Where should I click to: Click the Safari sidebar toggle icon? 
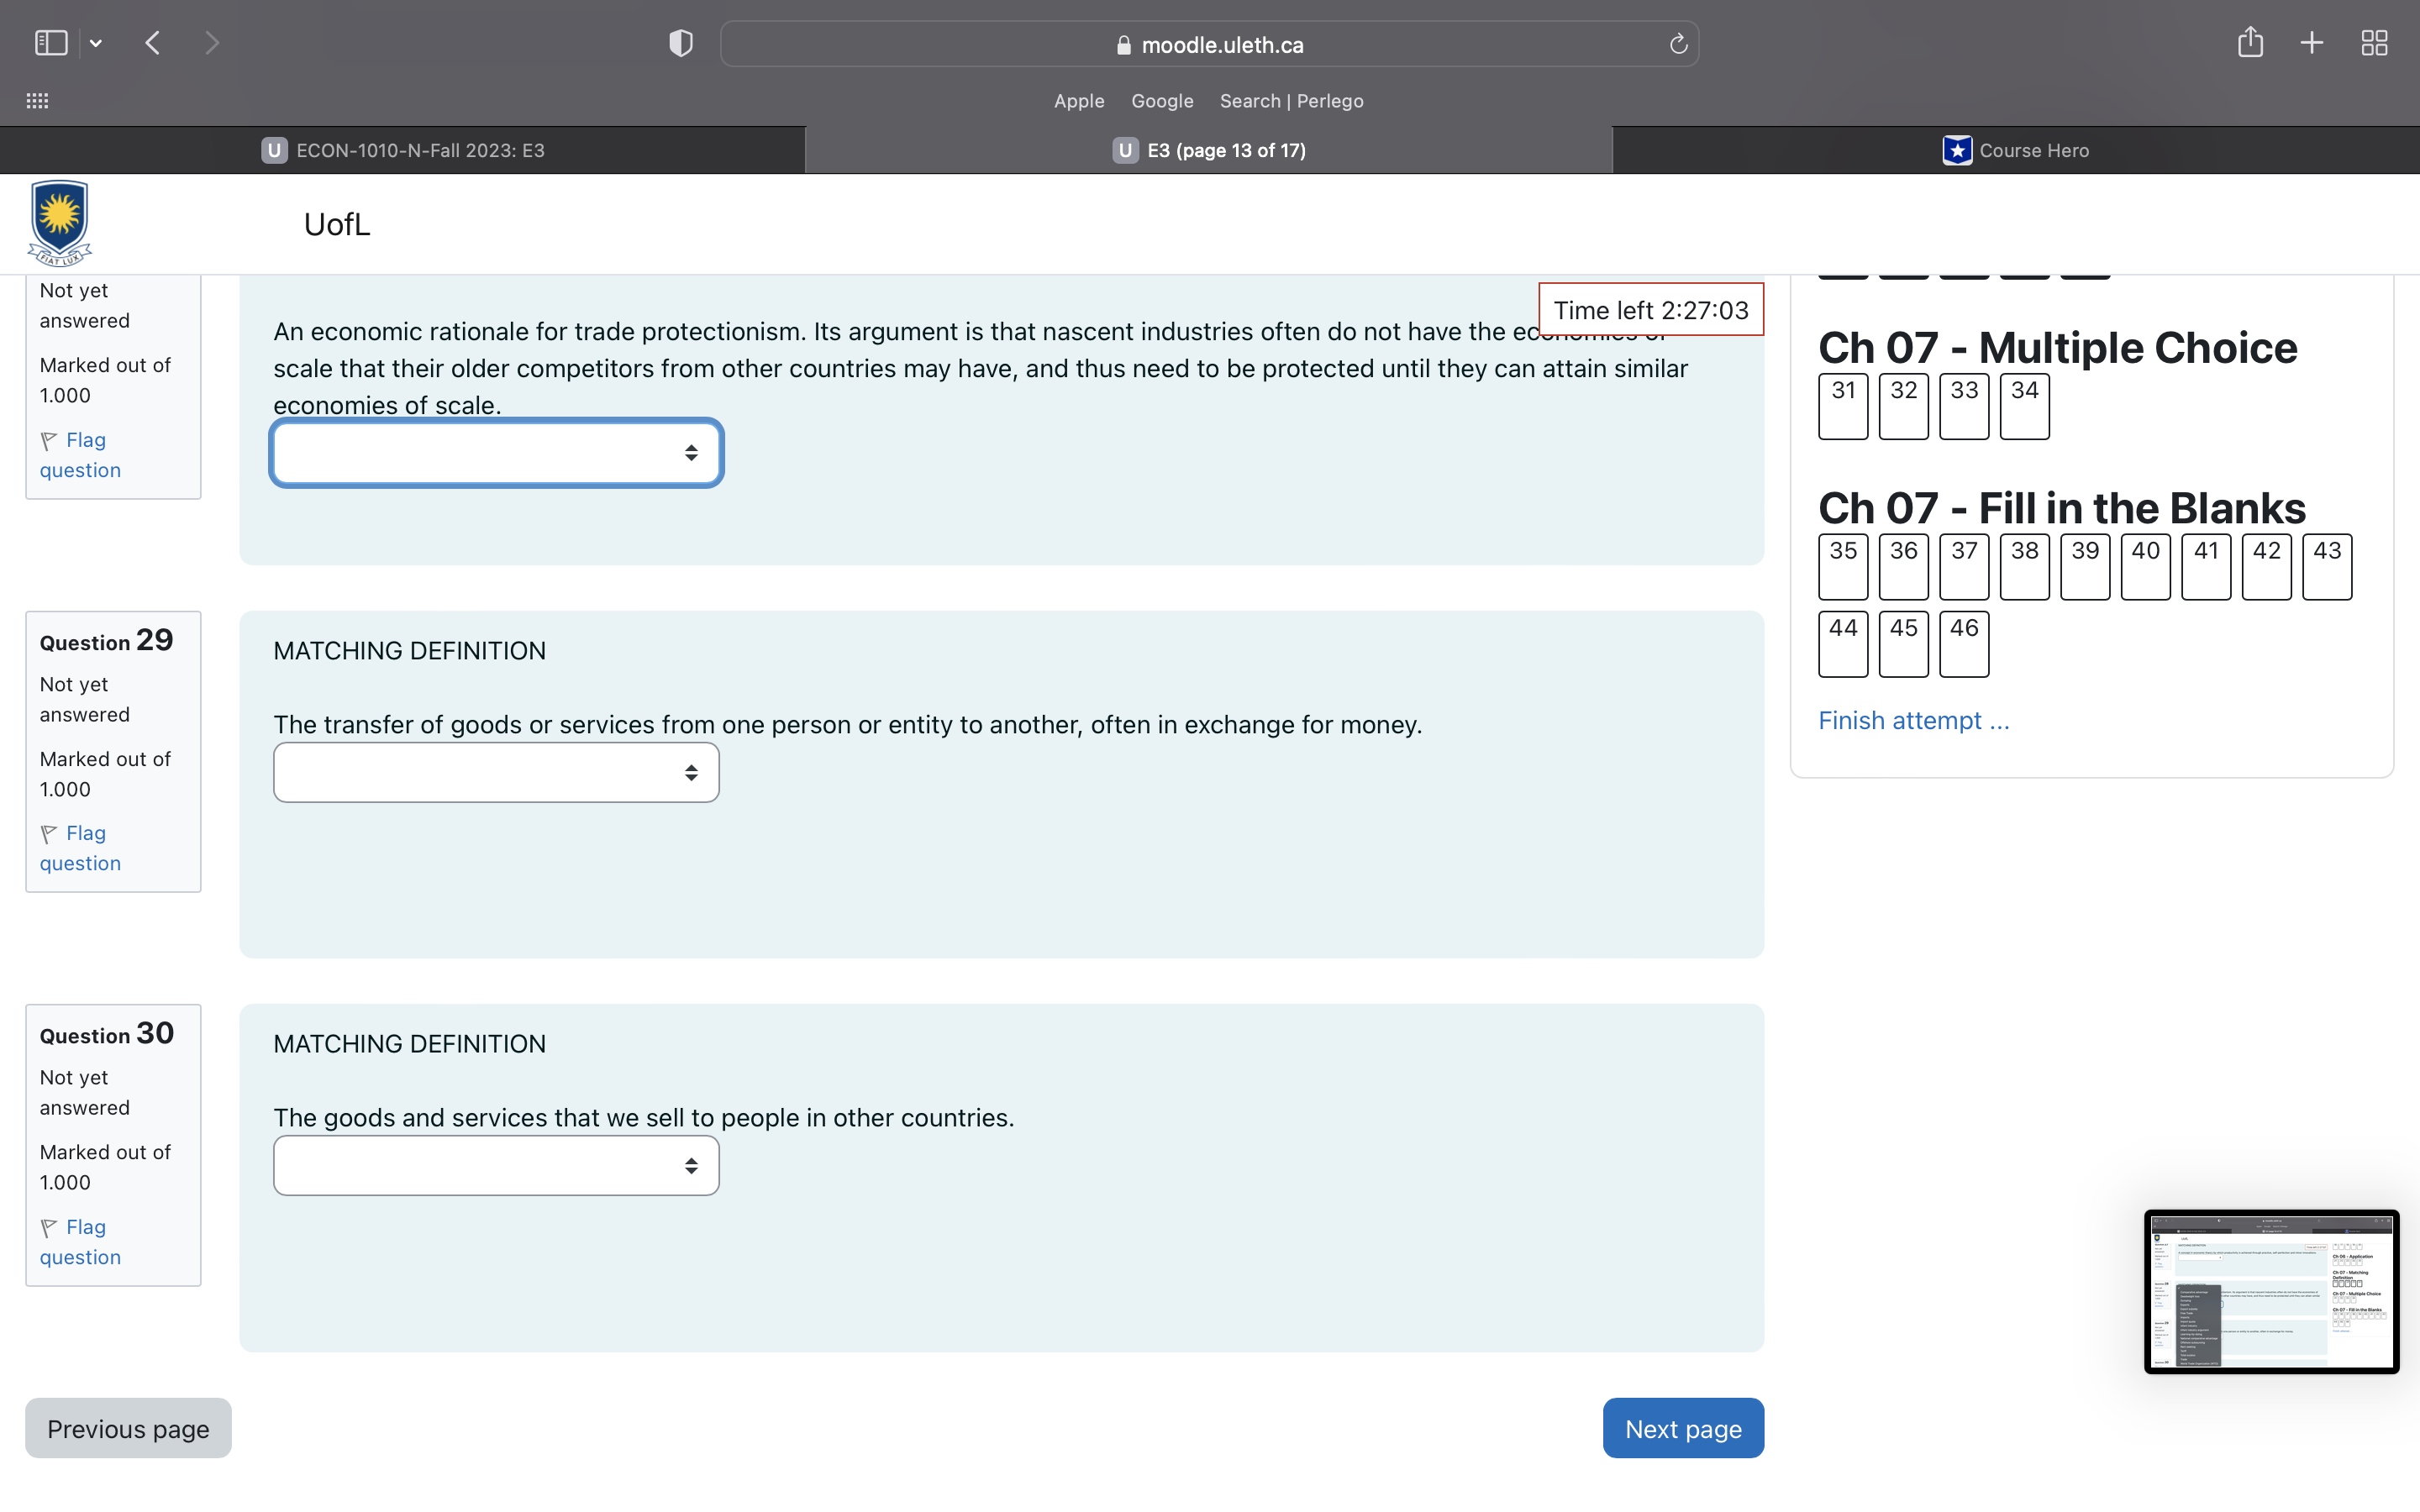pyautogui.click(x=50, y=43)
